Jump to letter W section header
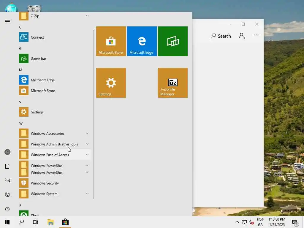Image resolution: width=304 pixels, height=228 pixels. 21,123
